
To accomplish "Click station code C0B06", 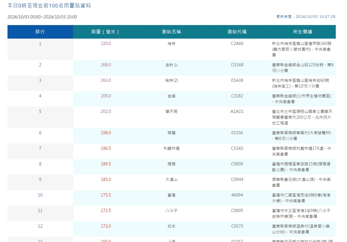I will click(237, 164).
